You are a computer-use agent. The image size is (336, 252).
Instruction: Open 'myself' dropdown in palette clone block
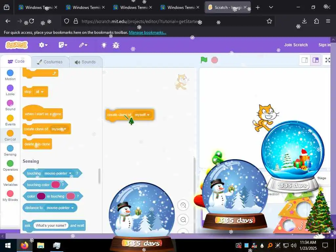click(59, 129)
